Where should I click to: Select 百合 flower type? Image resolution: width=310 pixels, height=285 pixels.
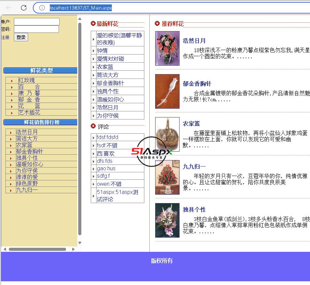pos(29,87)
